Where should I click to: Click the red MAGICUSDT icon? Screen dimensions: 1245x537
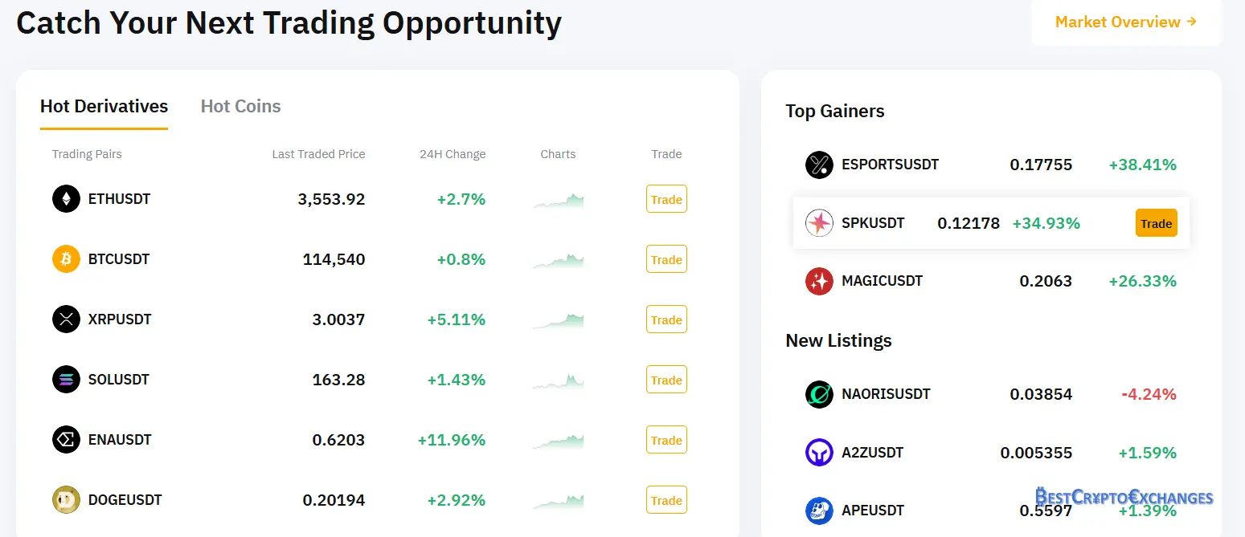[x=819, y=281]
